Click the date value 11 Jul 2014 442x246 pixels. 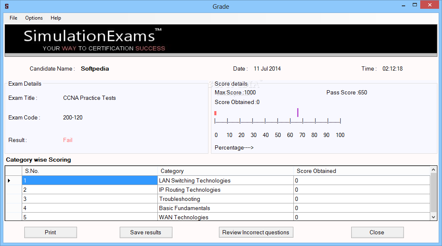point(267,68)
